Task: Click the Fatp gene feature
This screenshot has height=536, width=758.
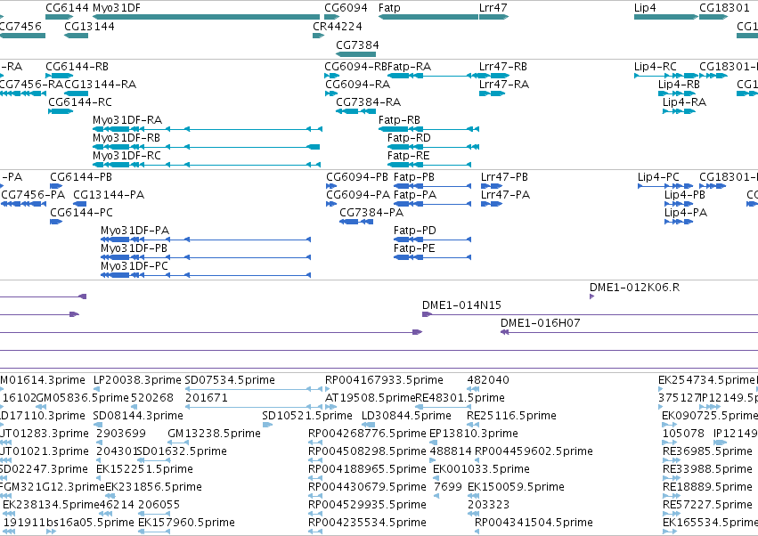Action: coord(428,17)
